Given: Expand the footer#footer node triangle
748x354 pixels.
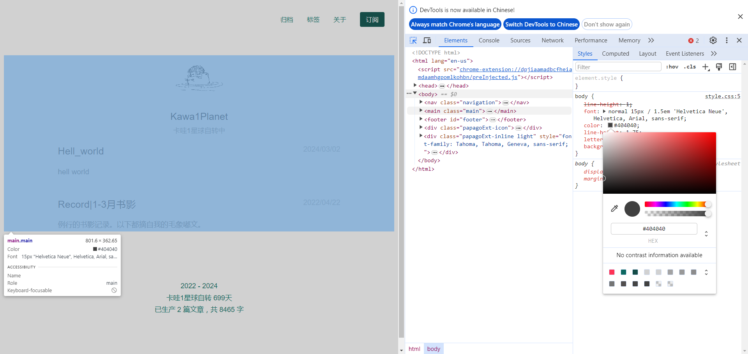Looking at the screenshot, I should (x=421, y=119).
